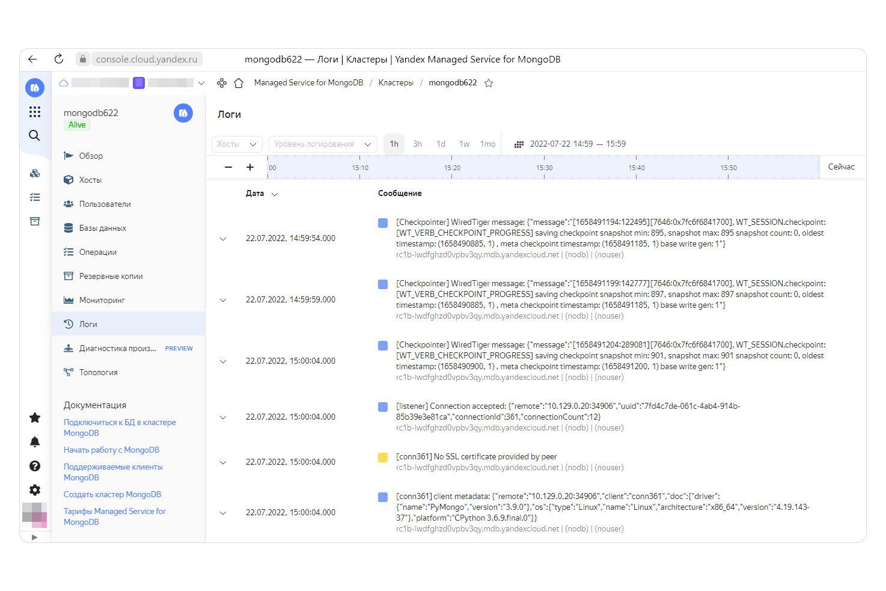Click the 15:40 mark on timeline
This screenshot has height=591, width=886.
tap(637, 168)
